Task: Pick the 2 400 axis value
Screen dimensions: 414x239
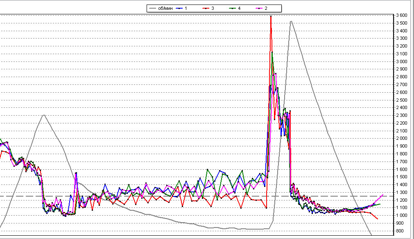Action: pyautogui.click(x=402, y=107)
